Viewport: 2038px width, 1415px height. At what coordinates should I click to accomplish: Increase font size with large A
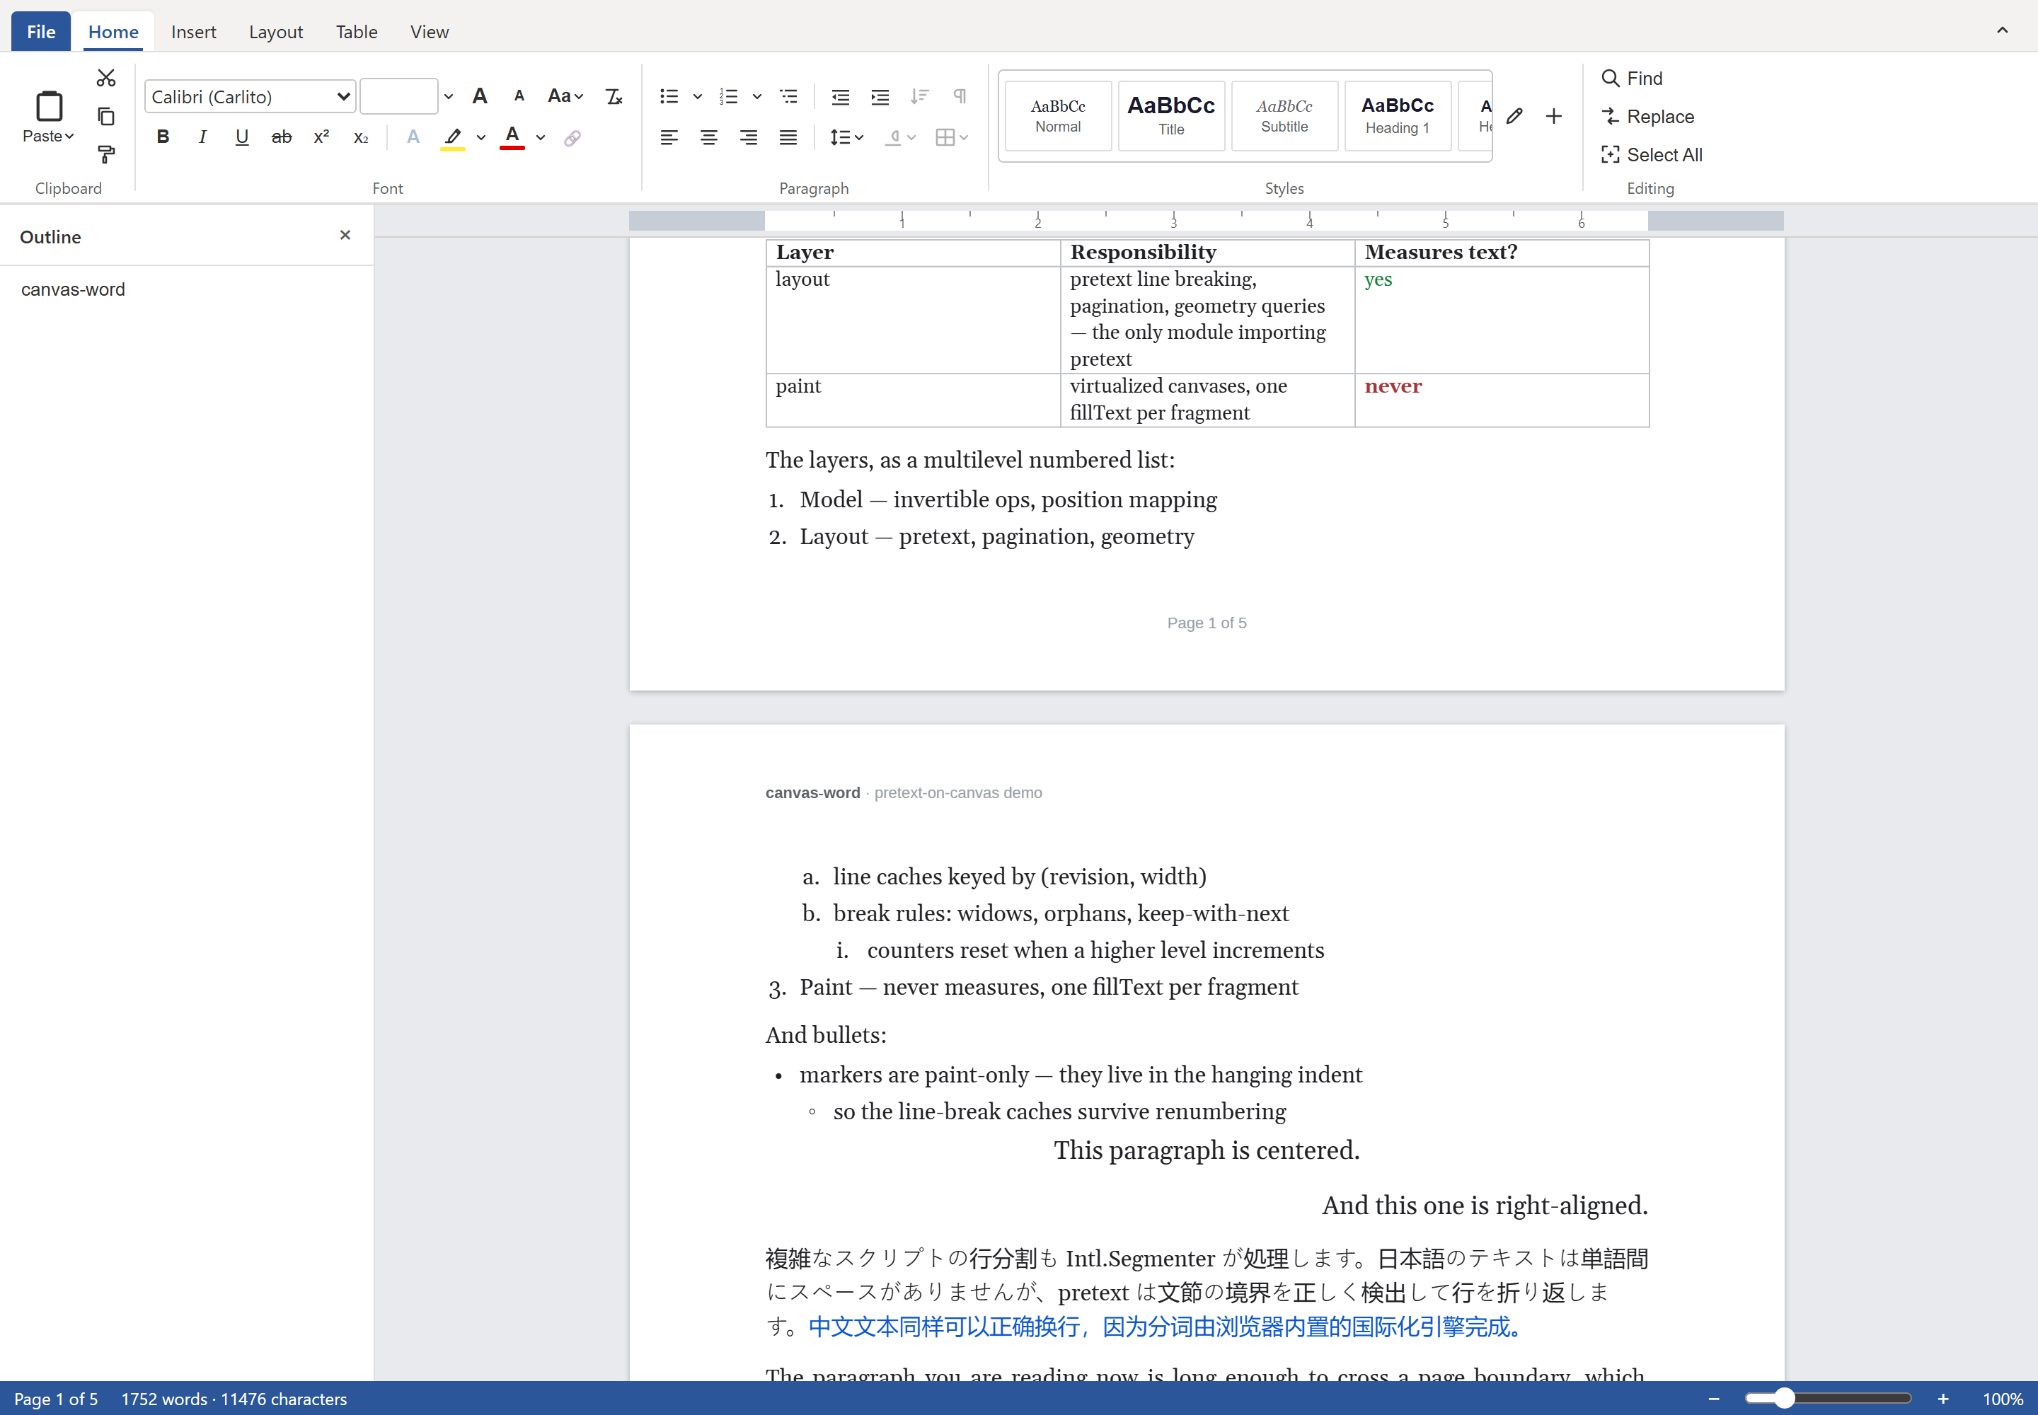click(480, 96)
